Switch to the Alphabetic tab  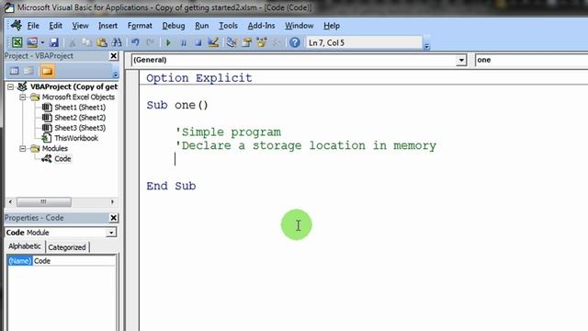coord(25,246)
